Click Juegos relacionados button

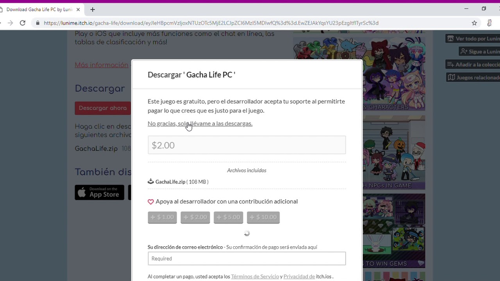(473, 77)
